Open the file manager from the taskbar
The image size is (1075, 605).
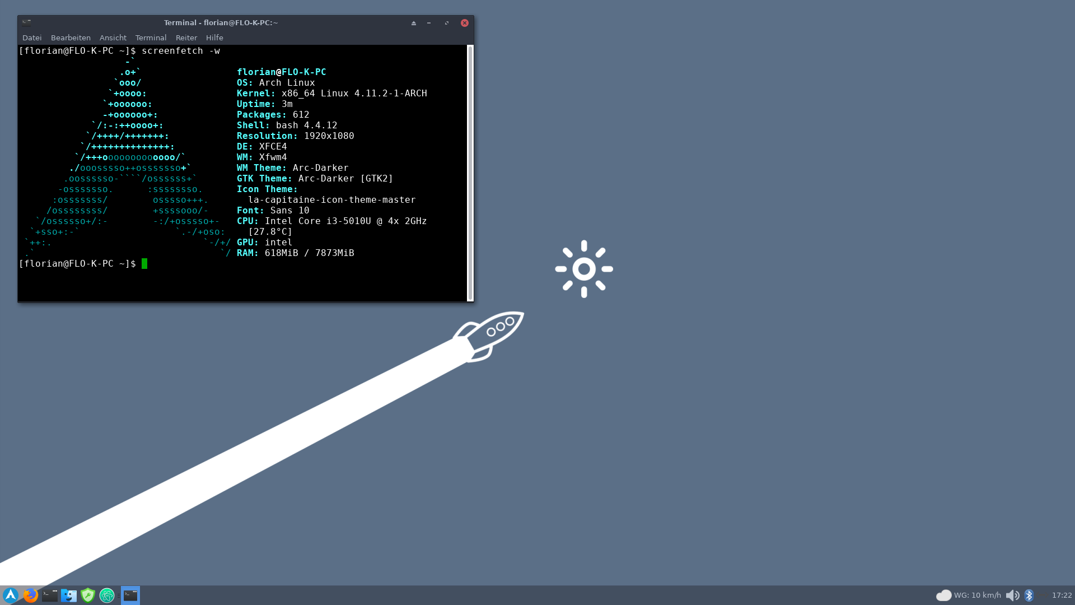pyautogui.click(x=68, y=595)
